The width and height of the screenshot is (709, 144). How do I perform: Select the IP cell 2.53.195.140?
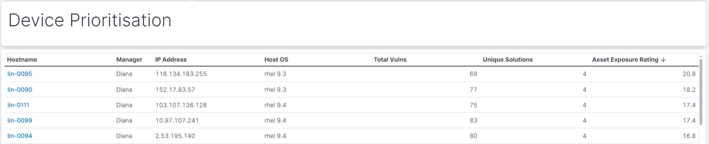point(175,136)
